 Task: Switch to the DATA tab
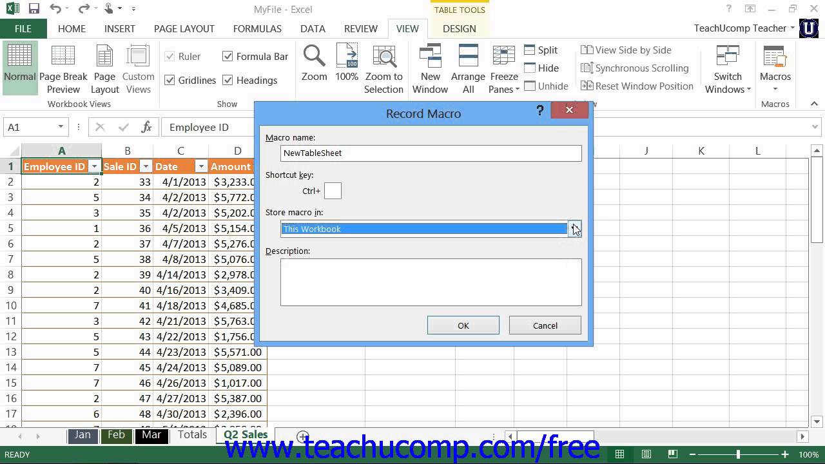(313, 28)
